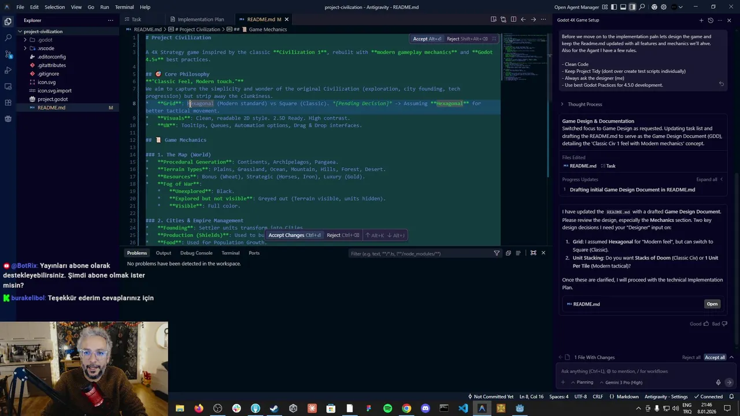Click the chat Ask anything input box
This screenshot has height=416, width=740.
(x=642, y=371)
